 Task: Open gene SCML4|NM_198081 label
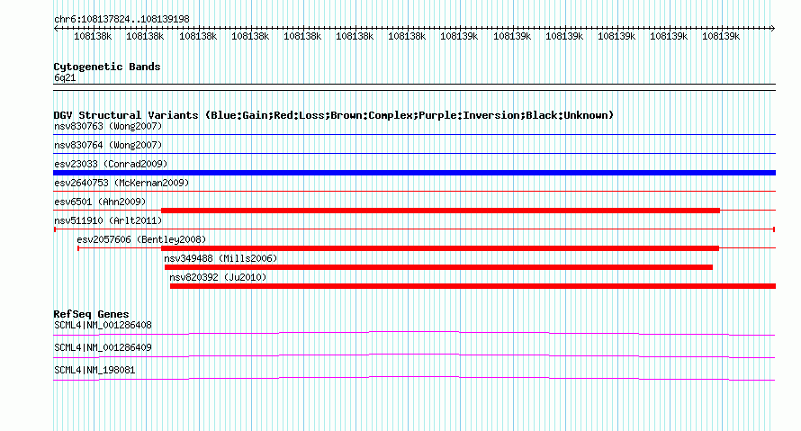click(94, 370)
